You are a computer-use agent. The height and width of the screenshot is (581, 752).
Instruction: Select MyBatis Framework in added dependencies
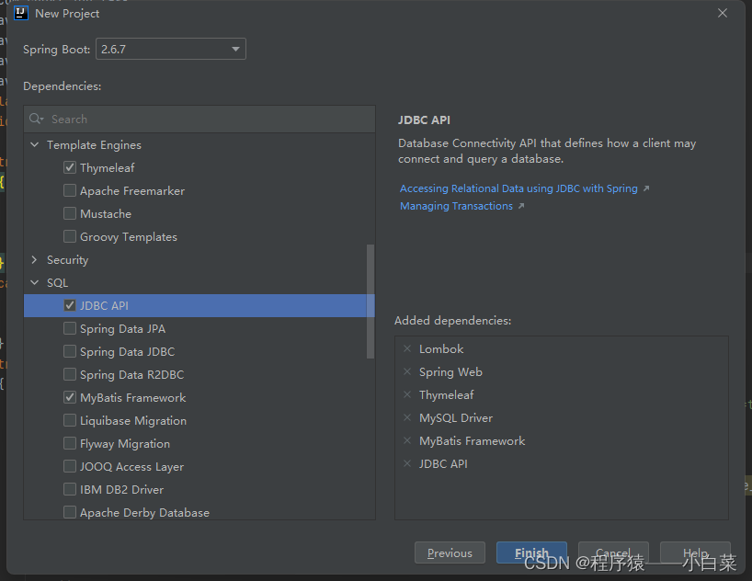point(472,441)
